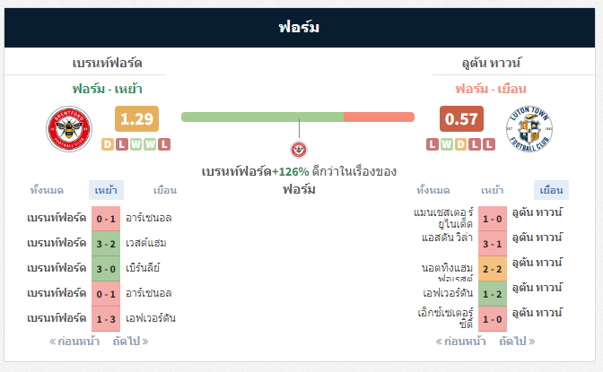Open เอฟเวอร์ตัน 1-2 Luton match score

[493, 294]
